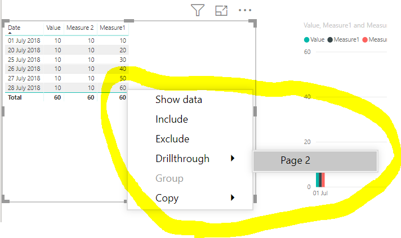Sort by the Measure1 column header
This screenshot has width=401, height=238.
pyautogui.click(x=113, y=28)
